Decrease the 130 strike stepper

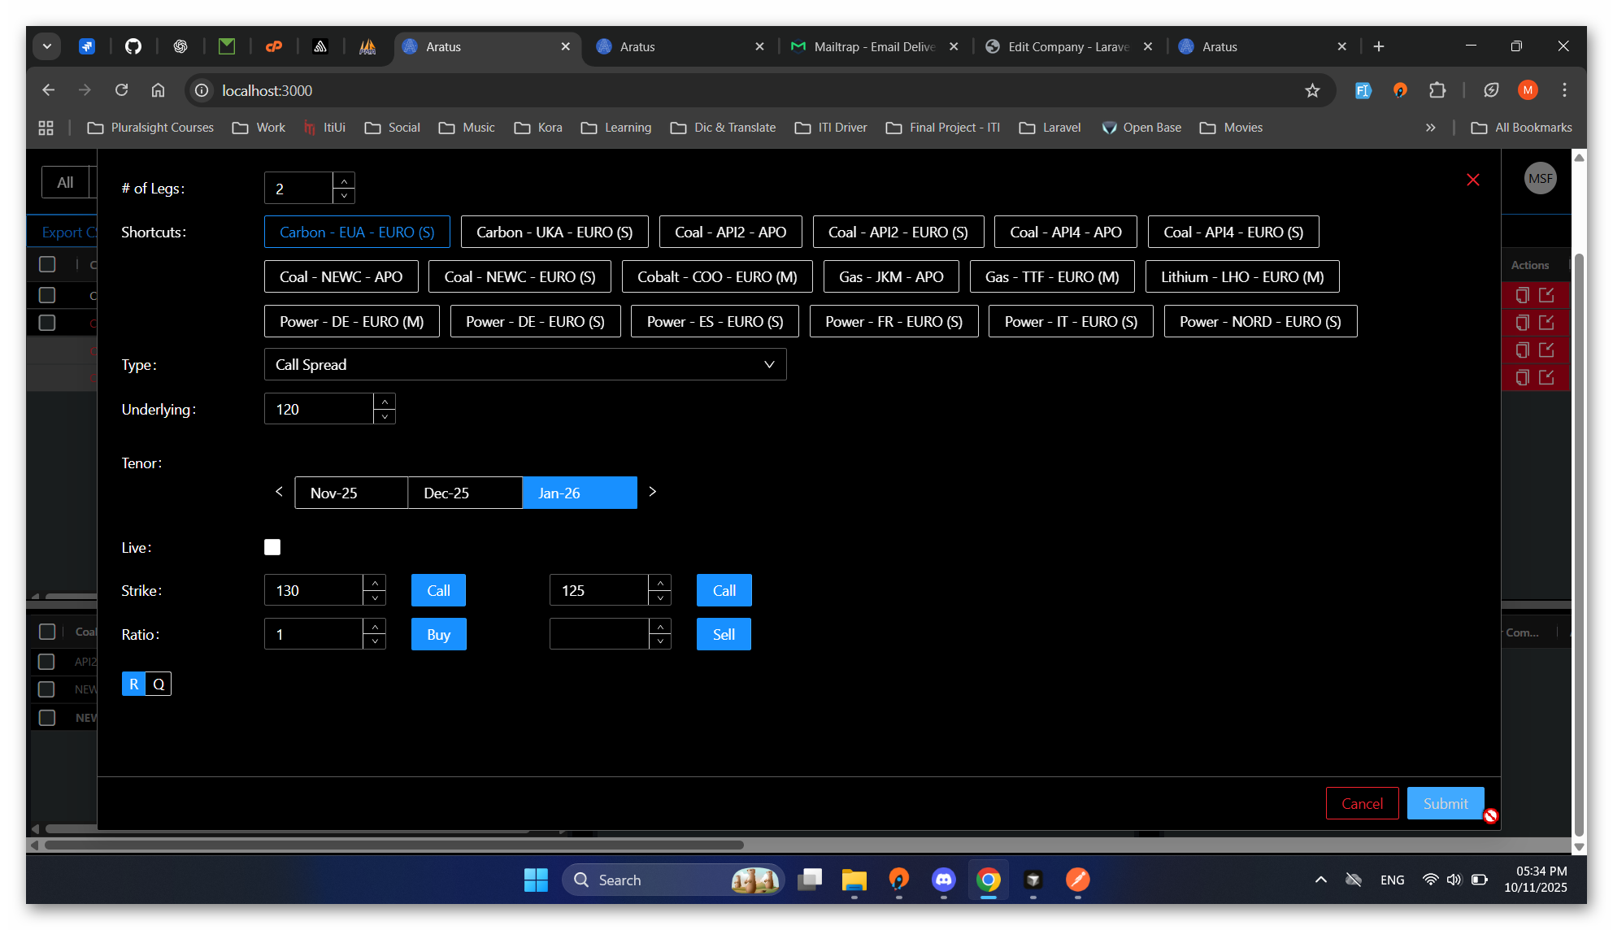[x=375, y=598]
